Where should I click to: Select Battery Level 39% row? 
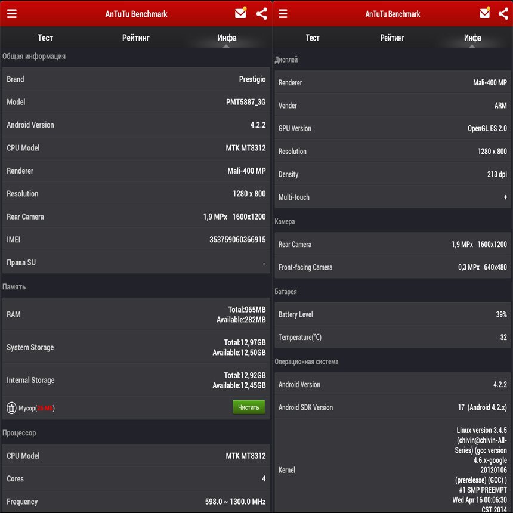point(393,314)
